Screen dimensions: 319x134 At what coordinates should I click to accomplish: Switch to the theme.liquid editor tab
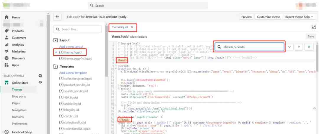(120, 27)
